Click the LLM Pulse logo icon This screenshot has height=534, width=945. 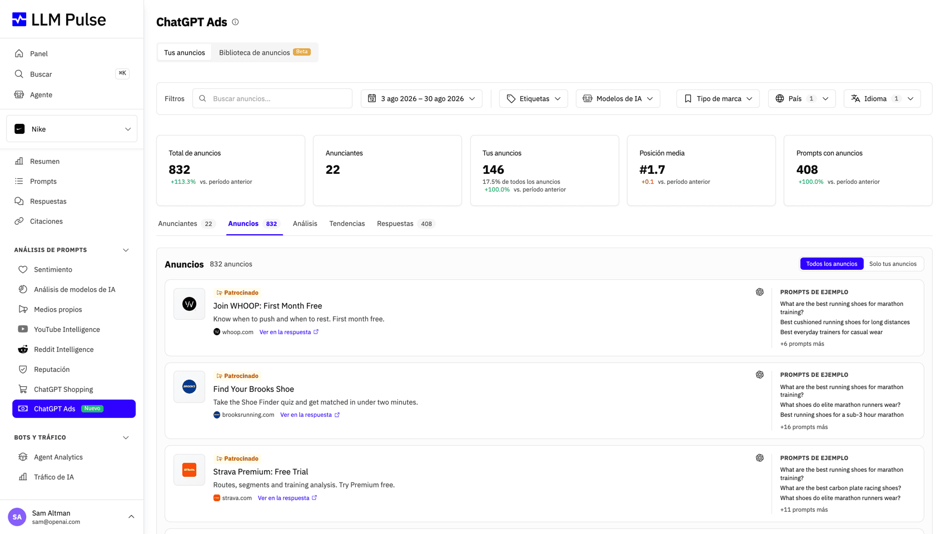click(x=19, y=19)
